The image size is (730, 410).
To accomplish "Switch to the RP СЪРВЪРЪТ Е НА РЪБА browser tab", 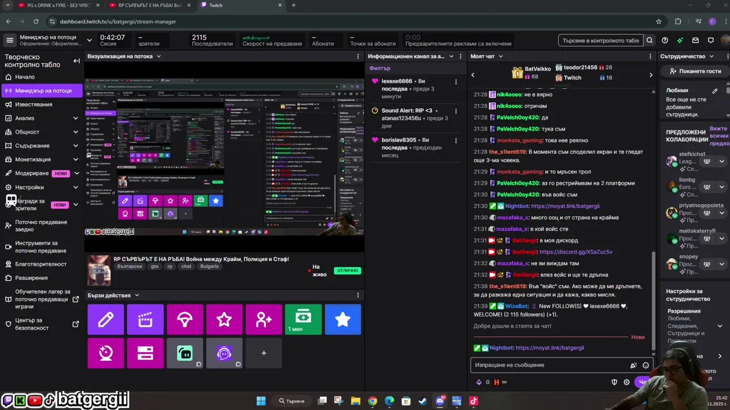I will 149,5.
